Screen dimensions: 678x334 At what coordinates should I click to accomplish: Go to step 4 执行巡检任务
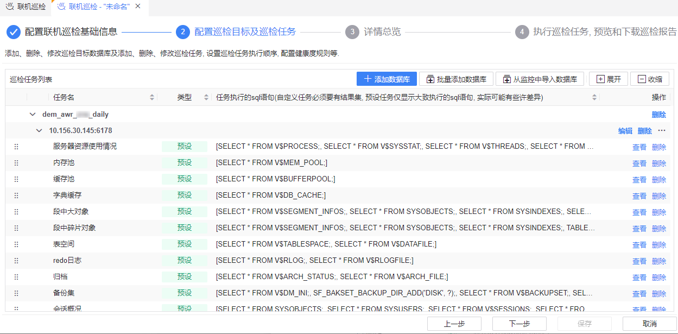595,32
